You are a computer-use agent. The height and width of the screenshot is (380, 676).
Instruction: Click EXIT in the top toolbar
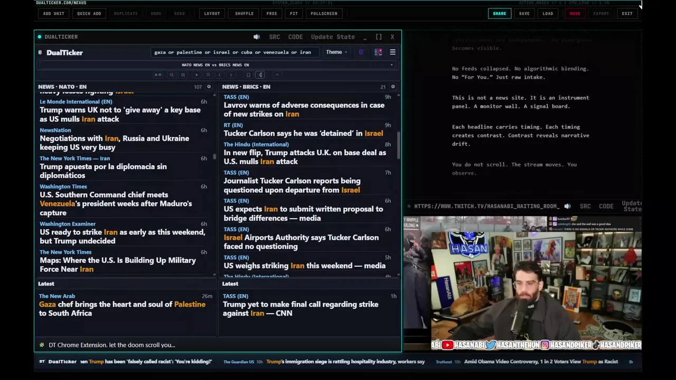627,13
